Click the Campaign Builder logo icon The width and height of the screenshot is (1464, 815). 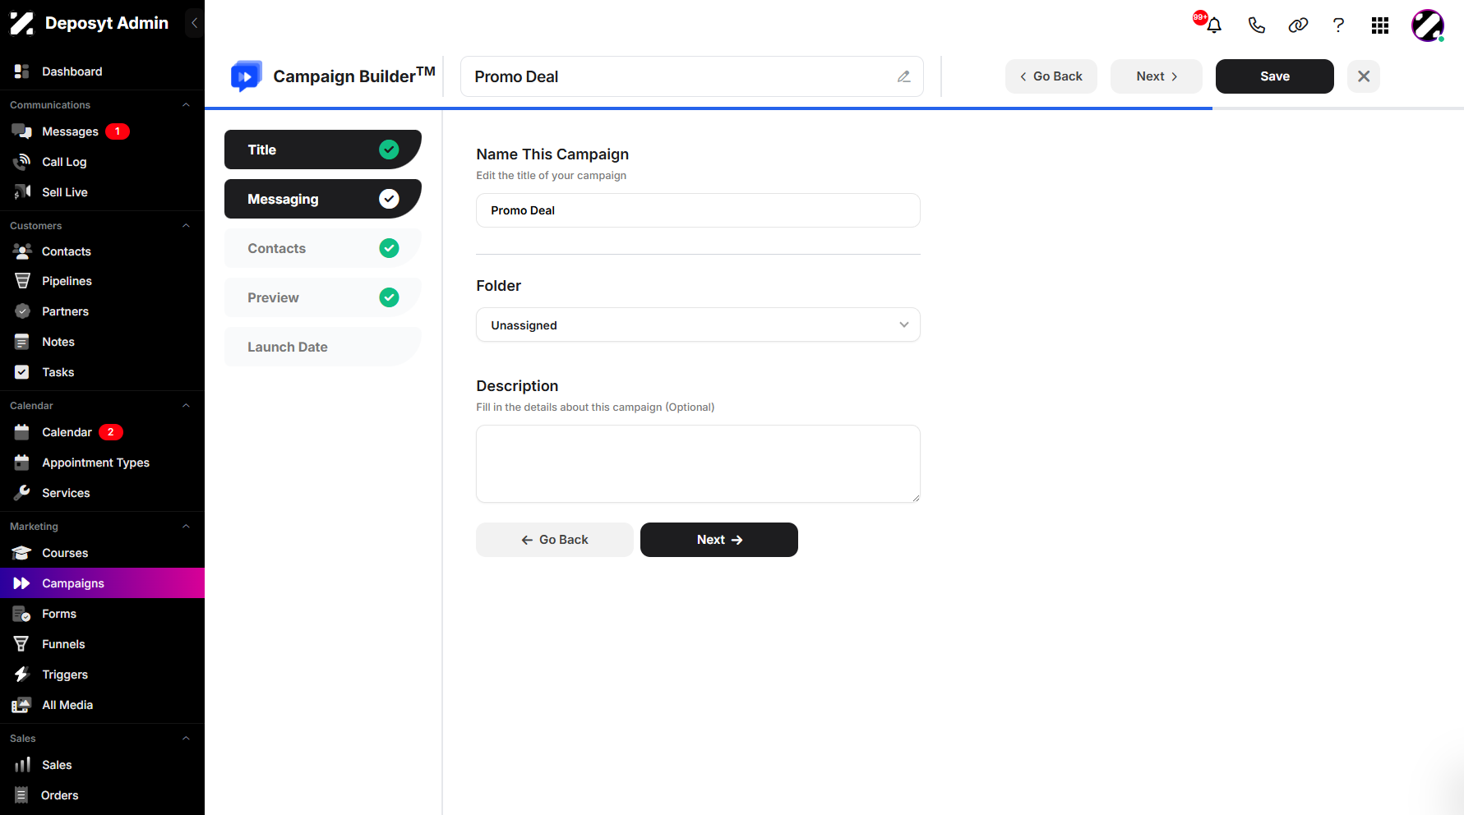pyautogui.click(x=247, y=76)
